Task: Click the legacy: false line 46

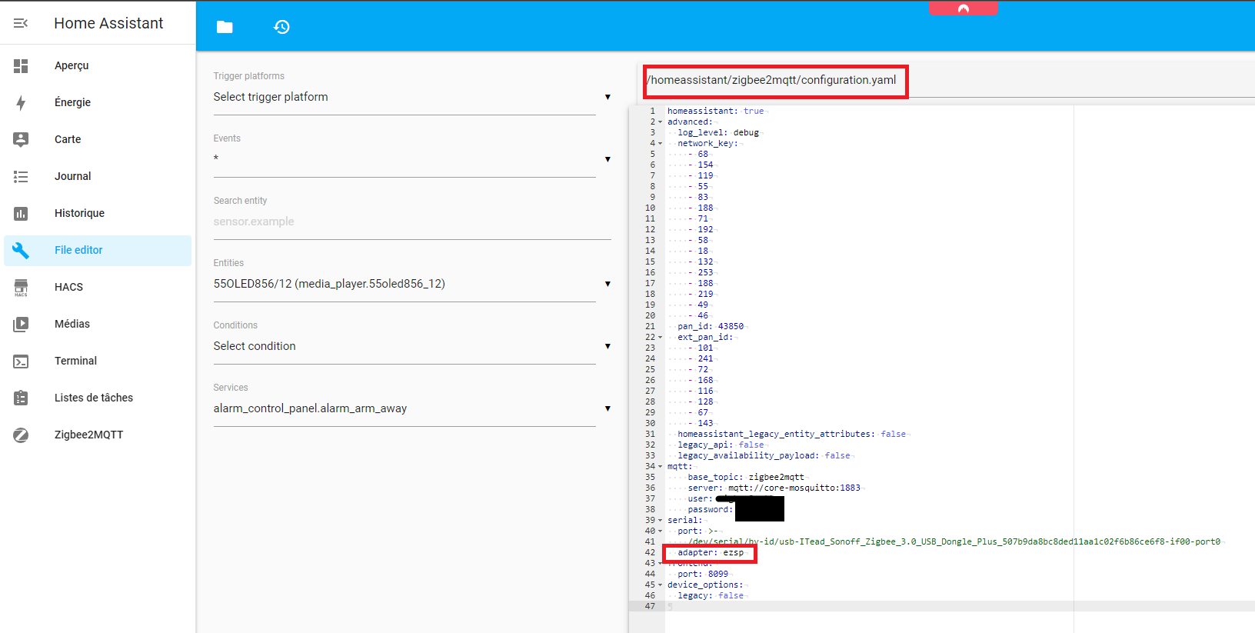Action: tap(711, 596)
